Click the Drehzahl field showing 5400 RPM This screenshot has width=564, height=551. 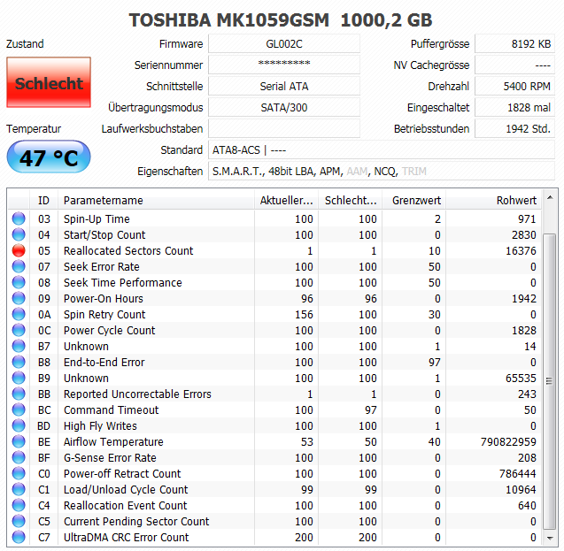point(514,86)
